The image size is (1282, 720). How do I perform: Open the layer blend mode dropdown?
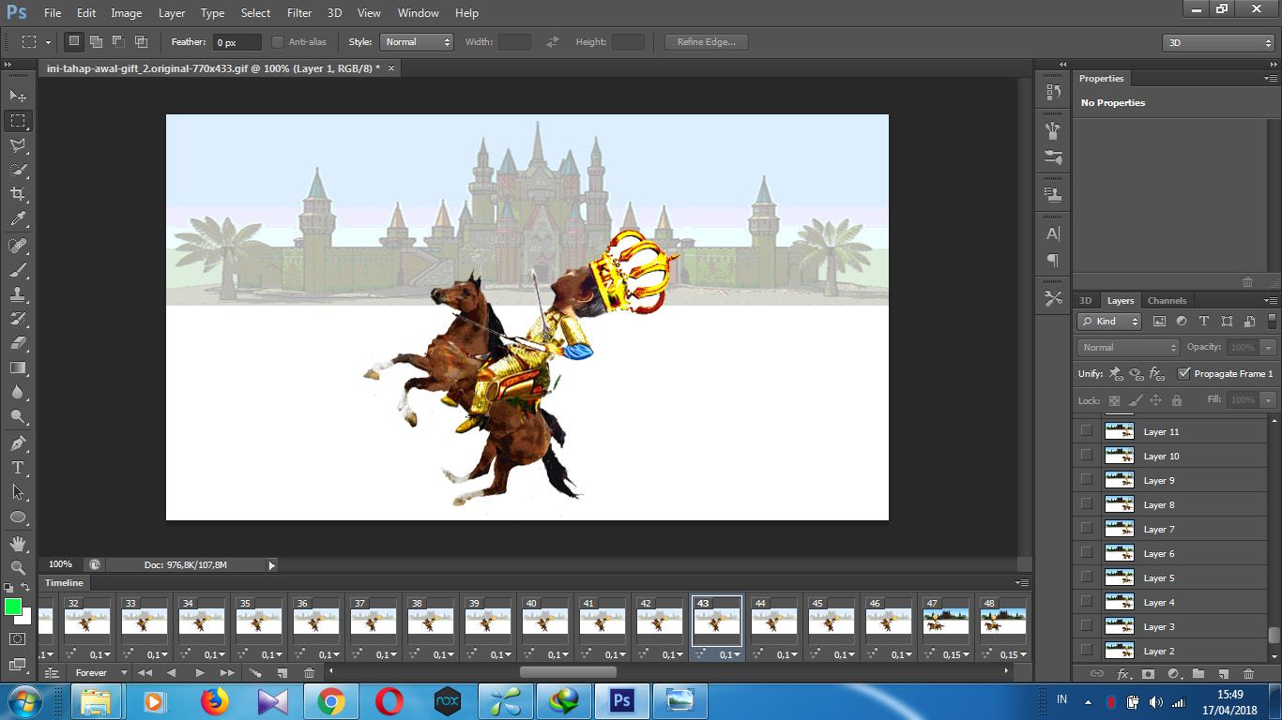pos(1128,348)
